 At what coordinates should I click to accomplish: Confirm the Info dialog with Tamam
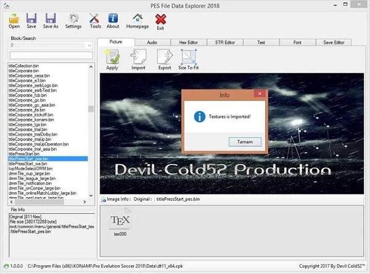click(245, 142)
